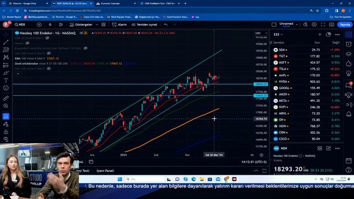This screenshot has height=199, width=354.
Task: Open the G timeframe interval selector
Action: pos(50,24)
